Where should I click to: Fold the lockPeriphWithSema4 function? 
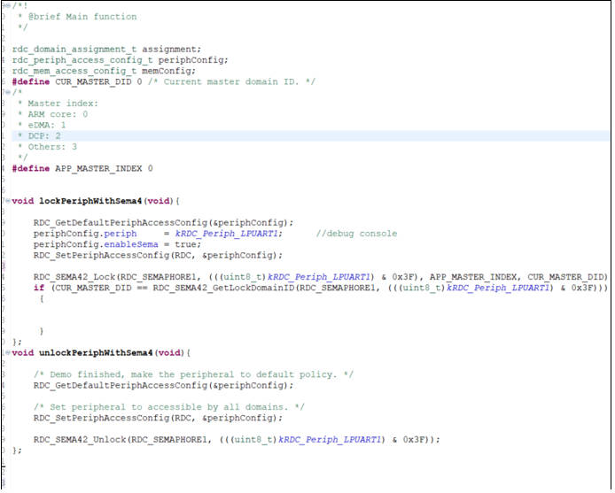(6, 201)
